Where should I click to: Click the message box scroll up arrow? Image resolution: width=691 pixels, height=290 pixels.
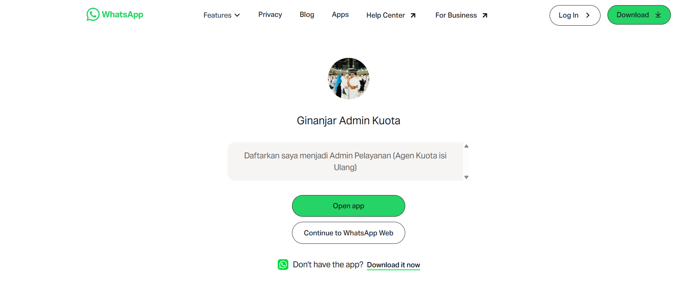click(x=466, y=146)
